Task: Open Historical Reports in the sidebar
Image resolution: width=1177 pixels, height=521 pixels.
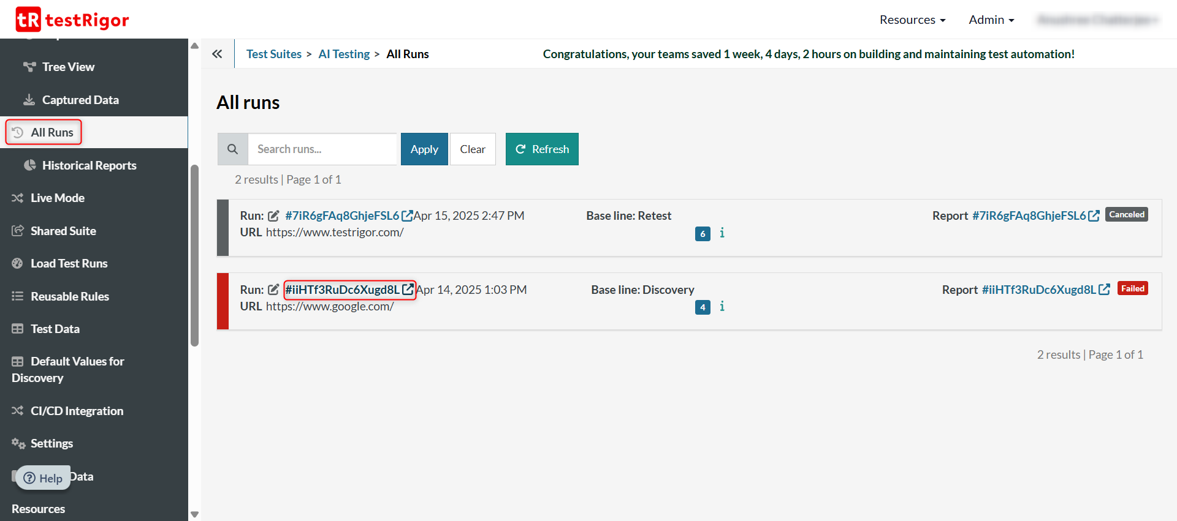Action: [89, 165]
